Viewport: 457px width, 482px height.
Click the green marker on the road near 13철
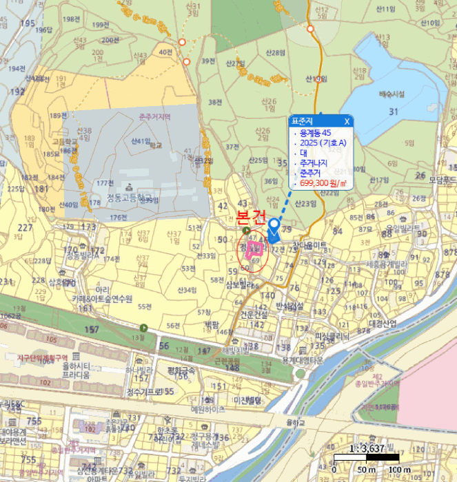pyautogui.click(x=144, y=327)
